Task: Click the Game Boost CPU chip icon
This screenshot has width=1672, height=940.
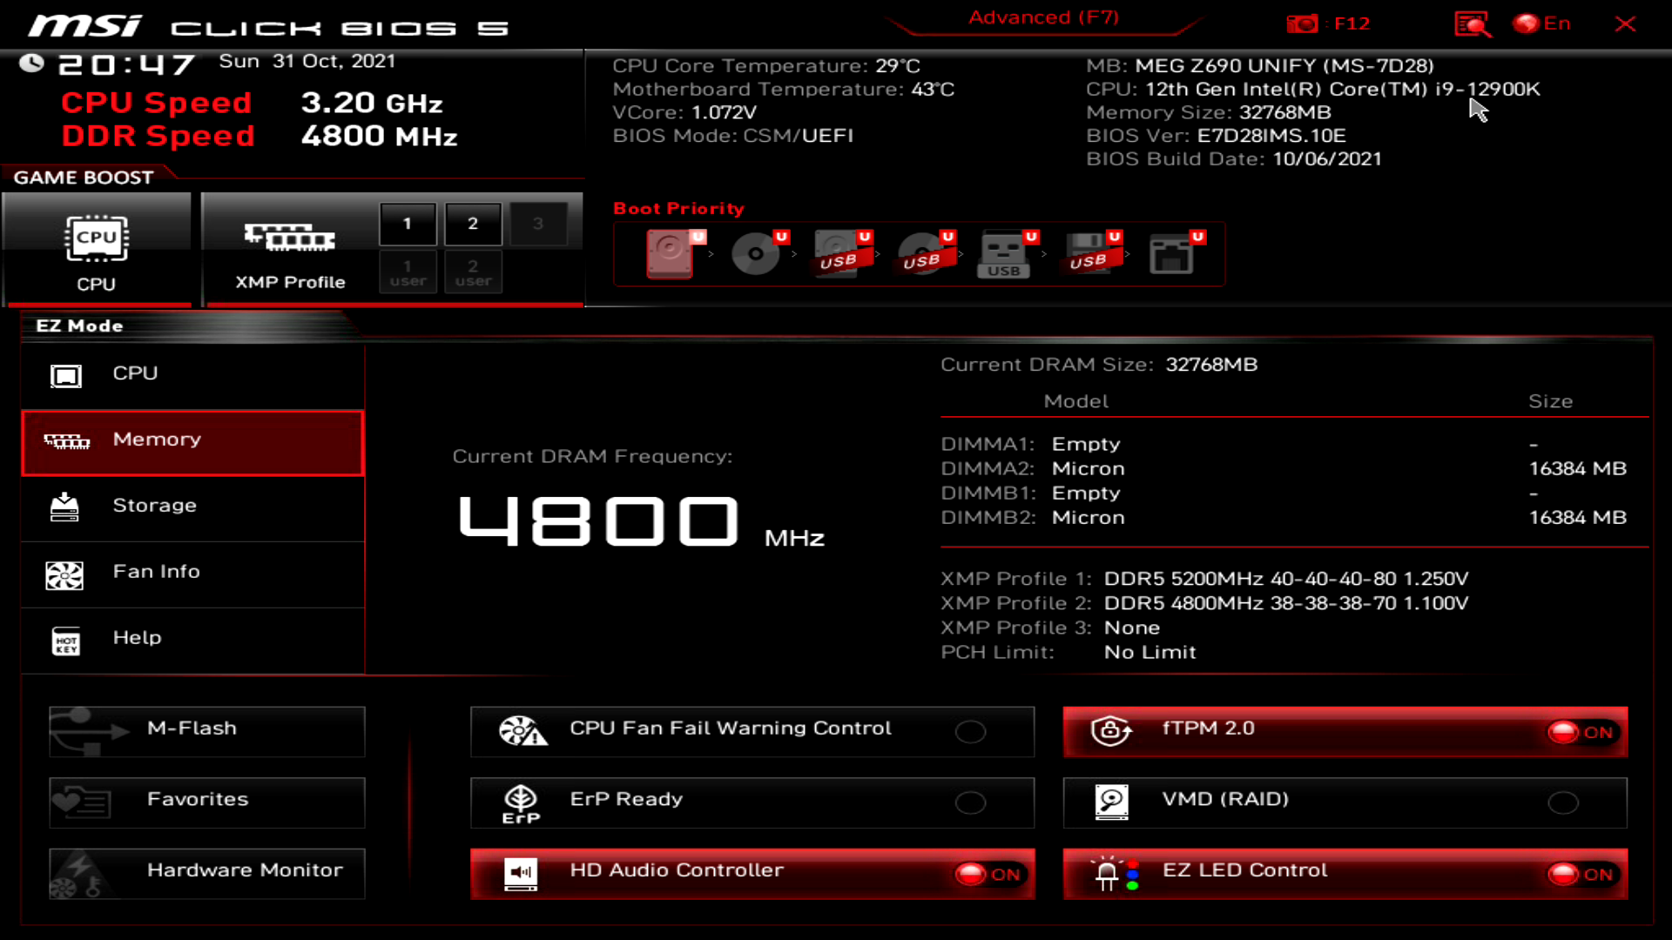Action: [96, 239]
